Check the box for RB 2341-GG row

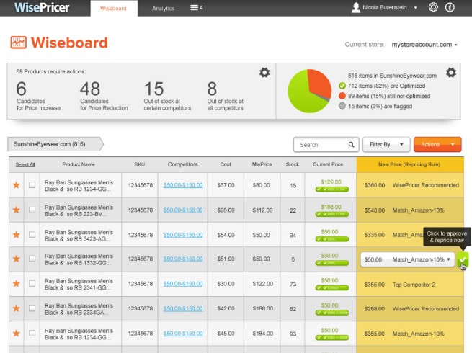point(32,284)
